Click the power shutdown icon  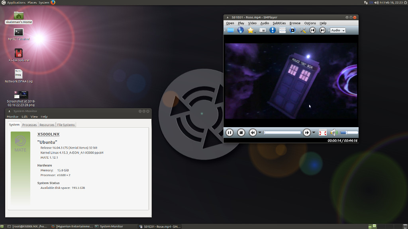(405, 2)
